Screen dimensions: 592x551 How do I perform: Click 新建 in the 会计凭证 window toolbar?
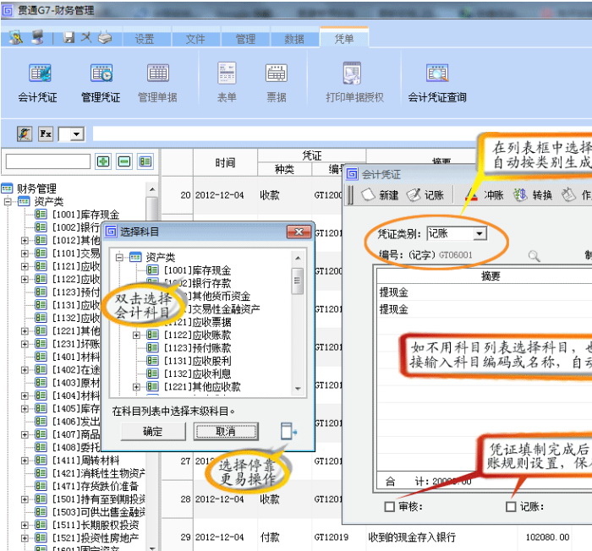380,195
